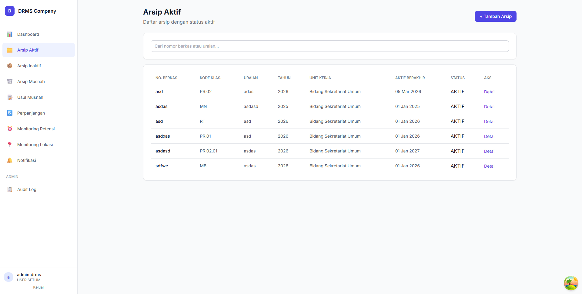Click the TAHUN column header
Viewport: 582px width, 294px height.
[284, 78]
